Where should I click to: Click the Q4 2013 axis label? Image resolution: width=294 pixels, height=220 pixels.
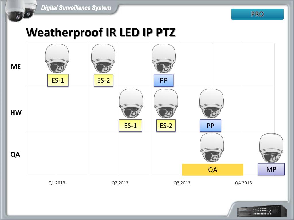point(243,183)
